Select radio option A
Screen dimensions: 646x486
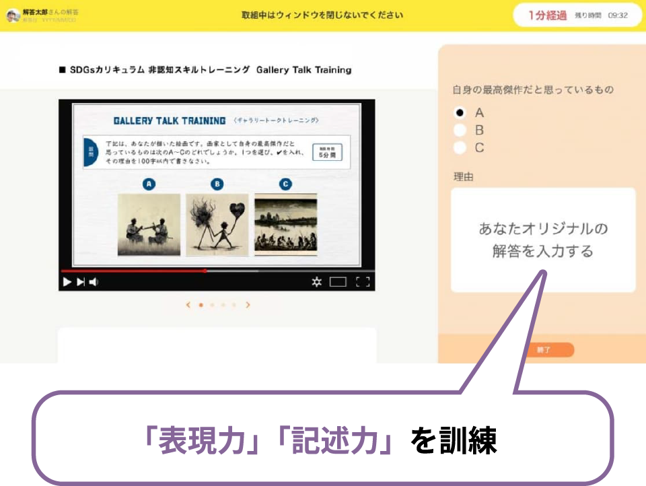pos(460,112)
